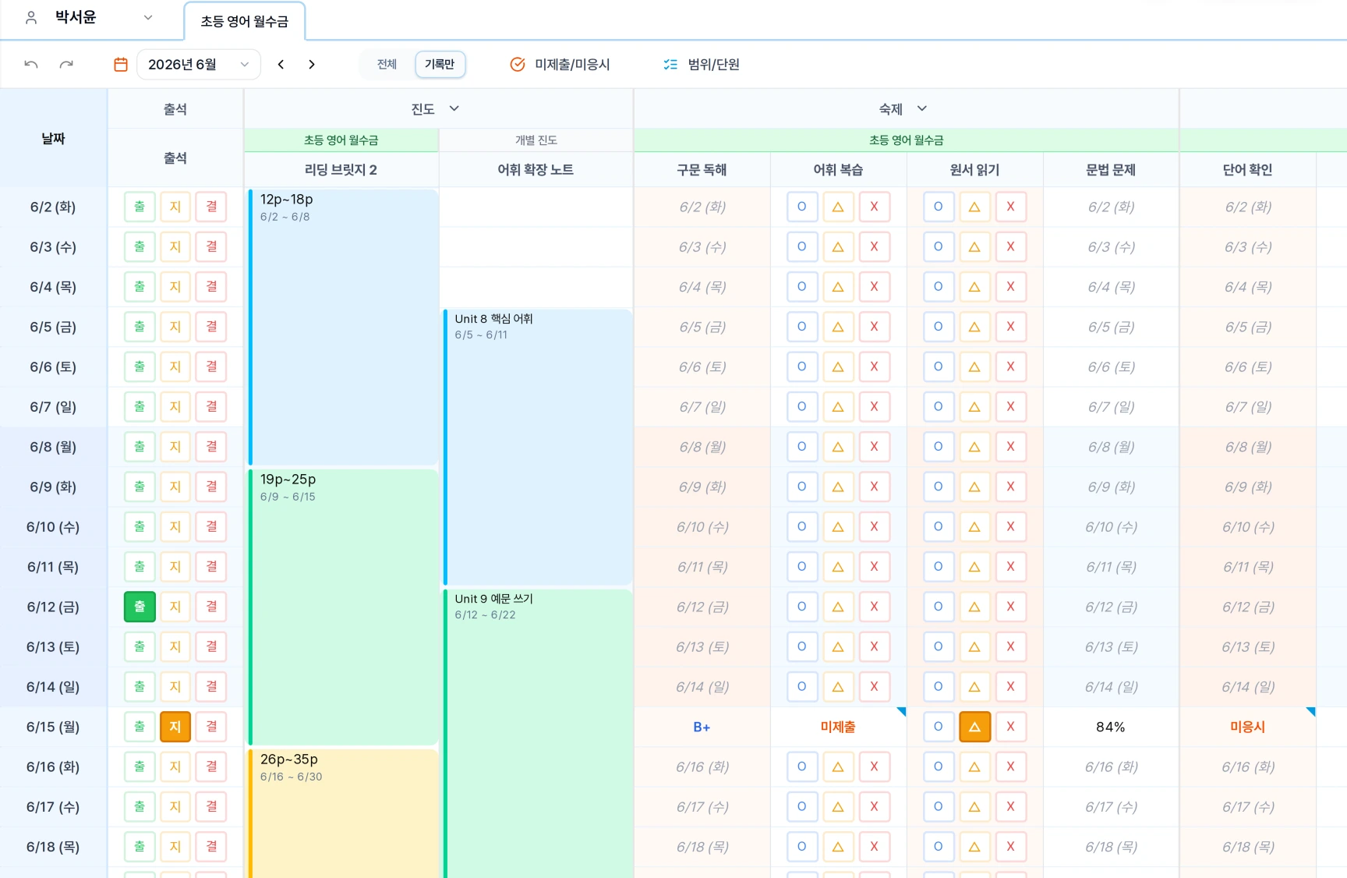
Task: Open the 26p~35p progress block
Action: pyautogui.click(x=343, y=813)
